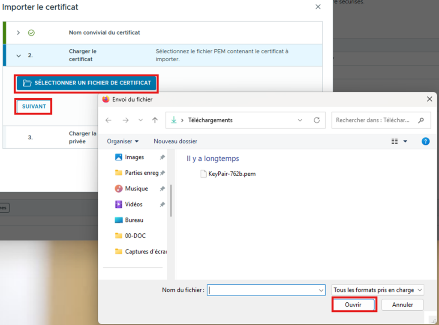Screen dimensions: 439x325
Task: Expand the Nom convivial du certificat step
Action: [18, 33]
